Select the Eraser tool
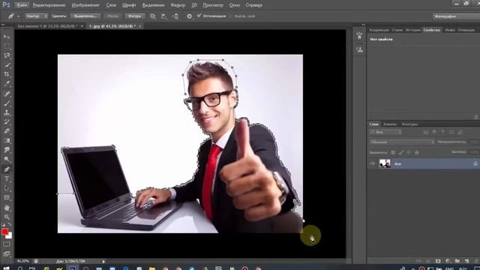 tap(7, 131)
